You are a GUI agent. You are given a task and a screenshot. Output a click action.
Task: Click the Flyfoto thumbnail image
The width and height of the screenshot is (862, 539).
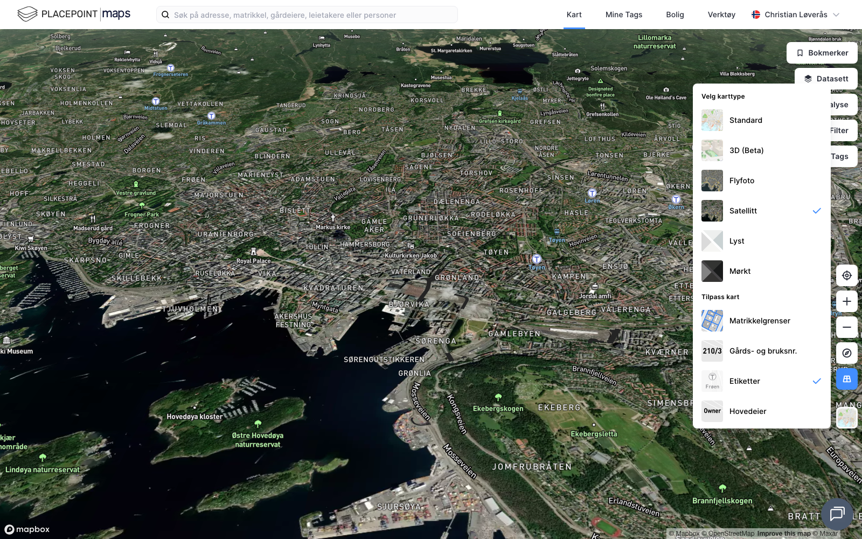[x=712, y=181]
